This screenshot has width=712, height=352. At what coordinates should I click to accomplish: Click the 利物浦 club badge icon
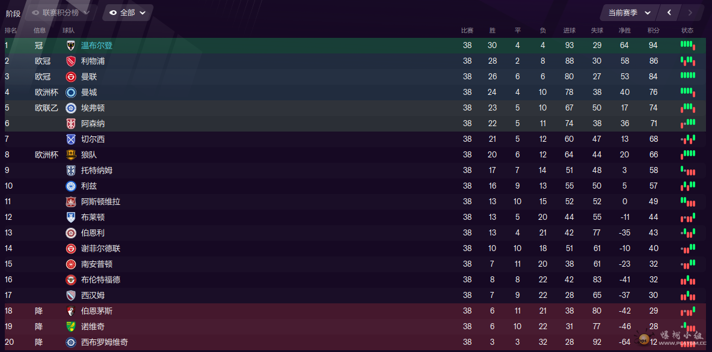[71, 61]
